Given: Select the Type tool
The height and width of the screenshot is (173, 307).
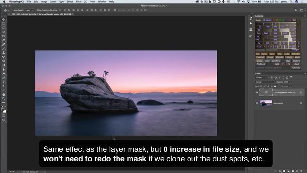Looking at the screenshot, I should pos(3,82).
